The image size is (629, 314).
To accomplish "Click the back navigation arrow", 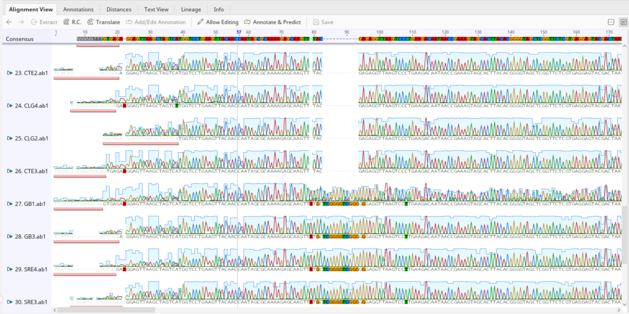I will [9, 22].
